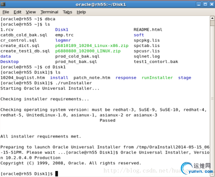
Task: Close the terminal window
Action: point(212,5)
